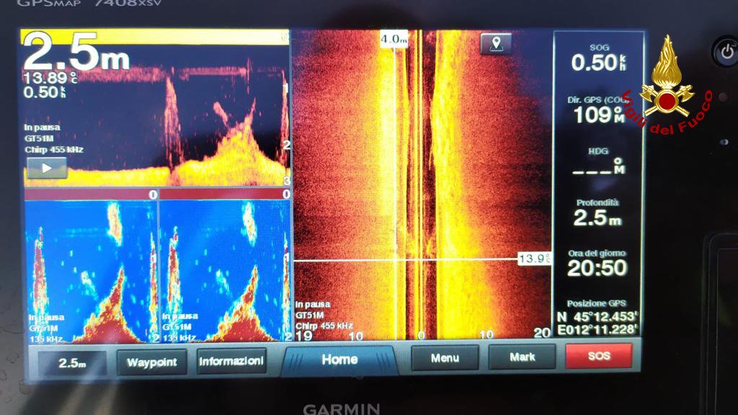This screenshot has height=415, width=738.
Task: Select the left blue 135 kHz sonar panel
Action: click(90, 270)
